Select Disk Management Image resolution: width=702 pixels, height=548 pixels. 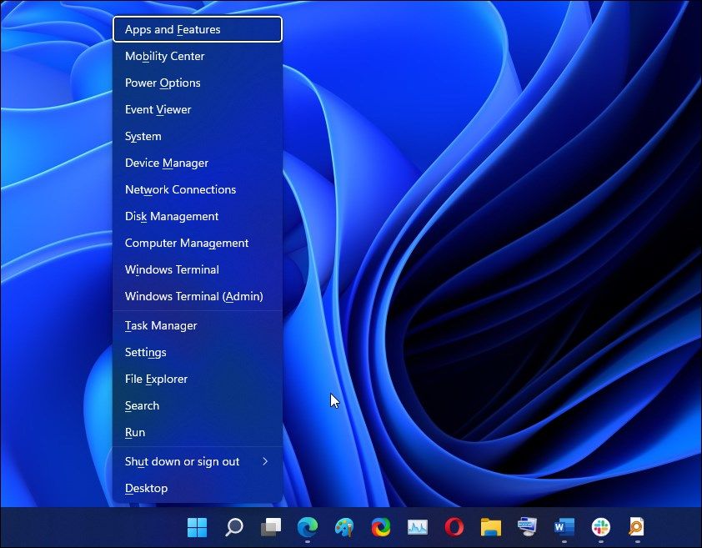172,216
